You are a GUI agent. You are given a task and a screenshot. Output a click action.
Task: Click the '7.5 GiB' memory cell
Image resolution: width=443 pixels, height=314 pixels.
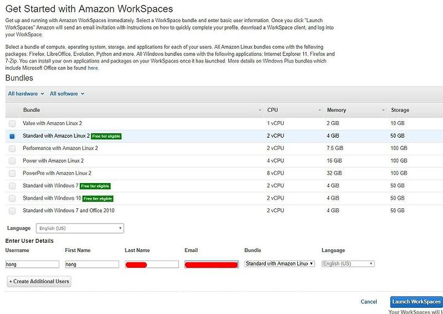point(335,148)
